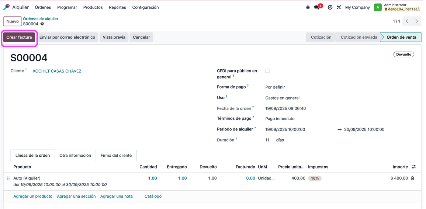Screen dimensions: 426x209
Task: Open the Configuración menu
Action: point(145,7)
